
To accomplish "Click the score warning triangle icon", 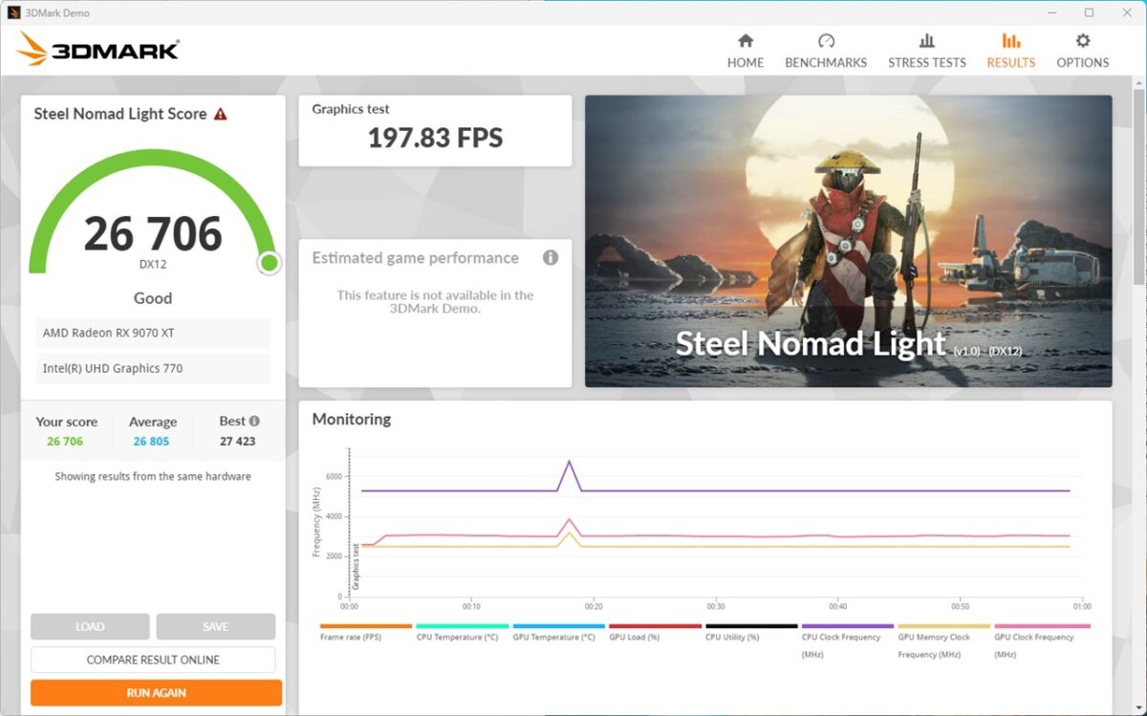I will pos(221,114).
